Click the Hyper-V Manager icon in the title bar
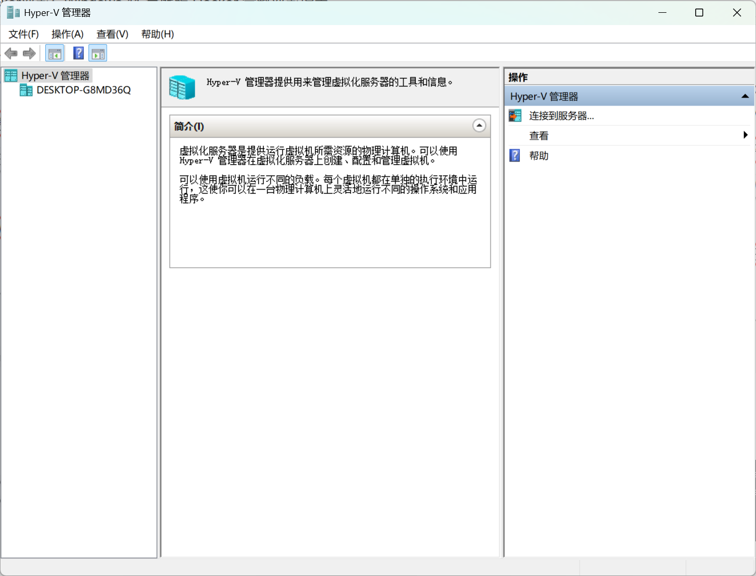 tap(12, 12)
